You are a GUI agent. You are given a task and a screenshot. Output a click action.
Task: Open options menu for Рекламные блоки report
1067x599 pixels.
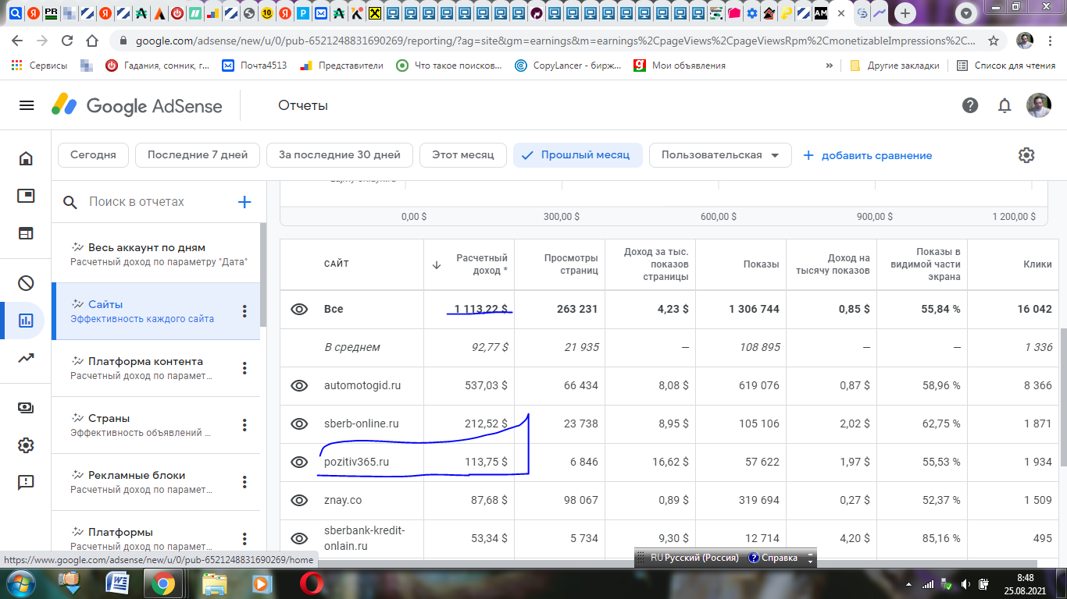[x=244, y=482]
